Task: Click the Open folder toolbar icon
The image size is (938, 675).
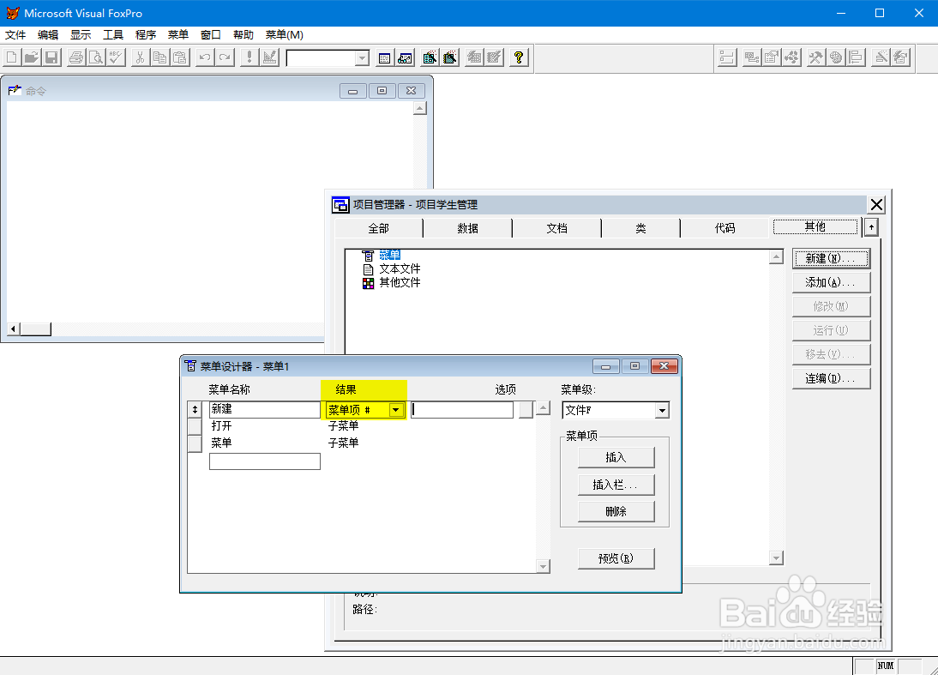Action: [x=32, y=57]
